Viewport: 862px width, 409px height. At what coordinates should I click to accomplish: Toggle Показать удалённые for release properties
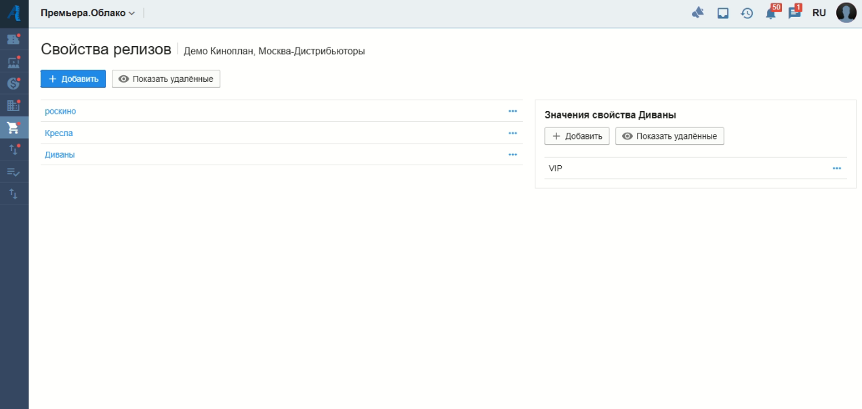point(166,79)
